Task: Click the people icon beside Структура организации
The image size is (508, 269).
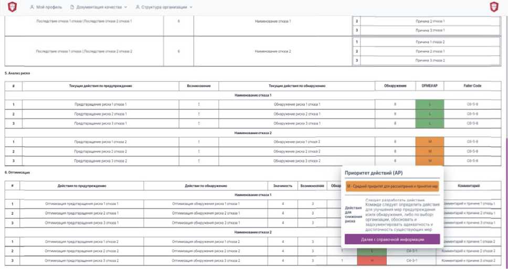Action: tap(137, 7)
